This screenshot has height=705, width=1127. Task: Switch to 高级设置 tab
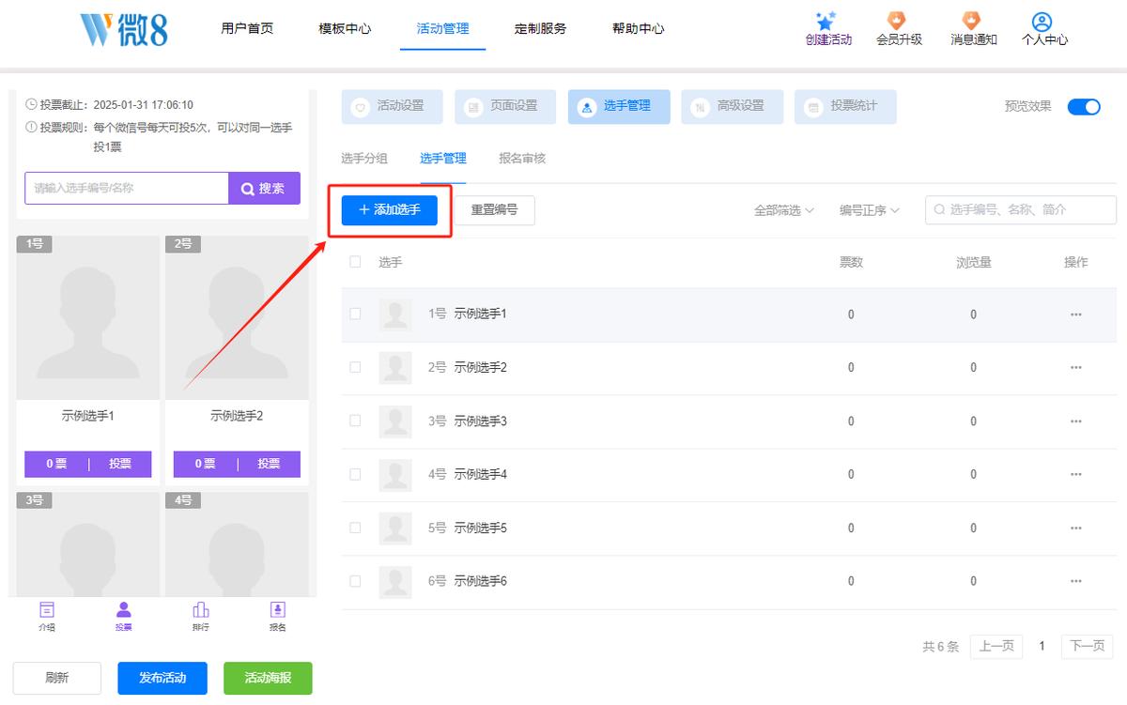coord(733,107)
